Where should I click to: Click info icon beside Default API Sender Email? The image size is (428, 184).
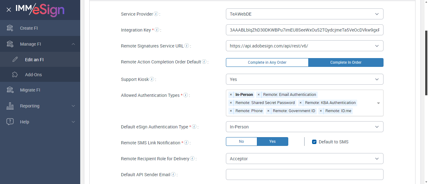coord(173,175)
